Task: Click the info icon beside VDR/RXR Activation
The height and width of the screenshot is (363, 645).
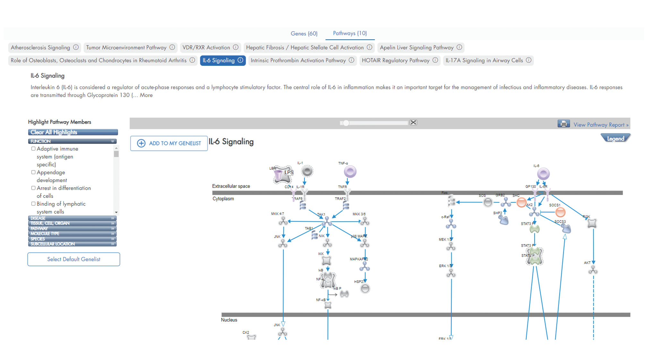Action: [236, 47]
